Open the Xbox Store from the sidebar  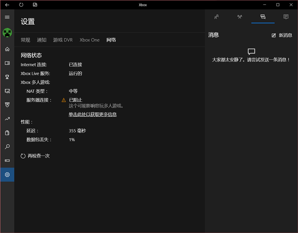[7, 133]
